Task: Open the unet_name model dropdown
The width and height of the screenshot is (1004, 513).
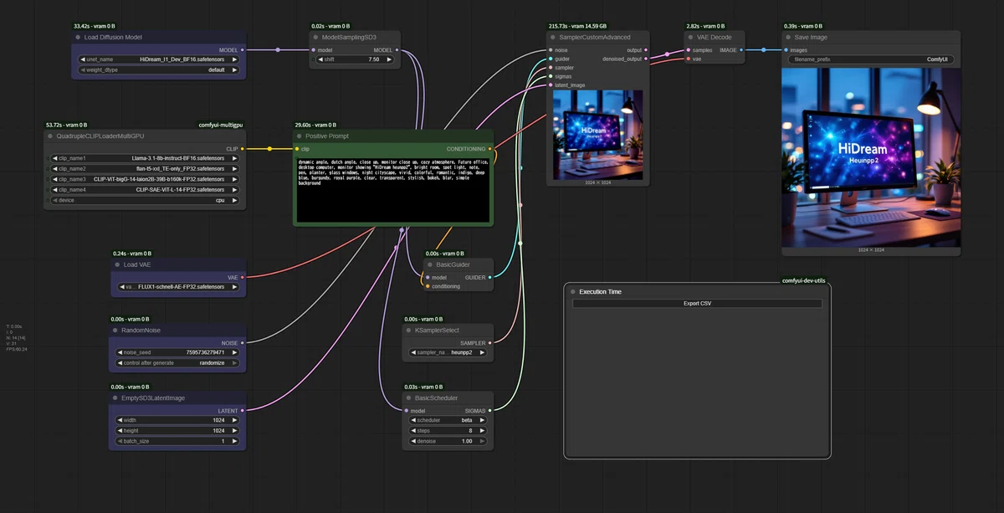Action: coord(159,60)
